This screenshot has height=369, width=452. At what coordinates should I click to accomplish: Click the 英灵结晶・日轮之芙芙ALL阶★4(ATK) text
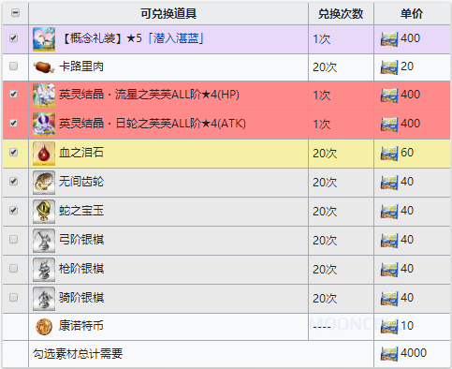pos(153,124)
